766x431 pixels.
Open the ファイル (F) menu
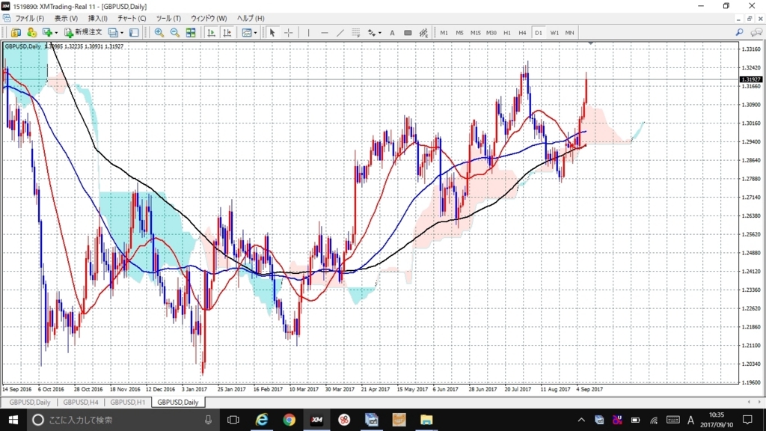tap(29, 18)
